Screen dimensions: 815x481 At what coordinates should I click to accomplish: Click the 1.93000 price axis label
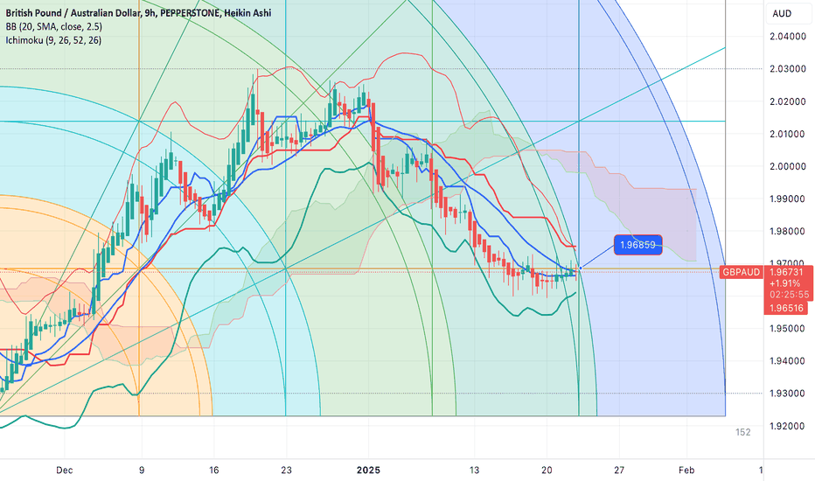click(787, 394)
